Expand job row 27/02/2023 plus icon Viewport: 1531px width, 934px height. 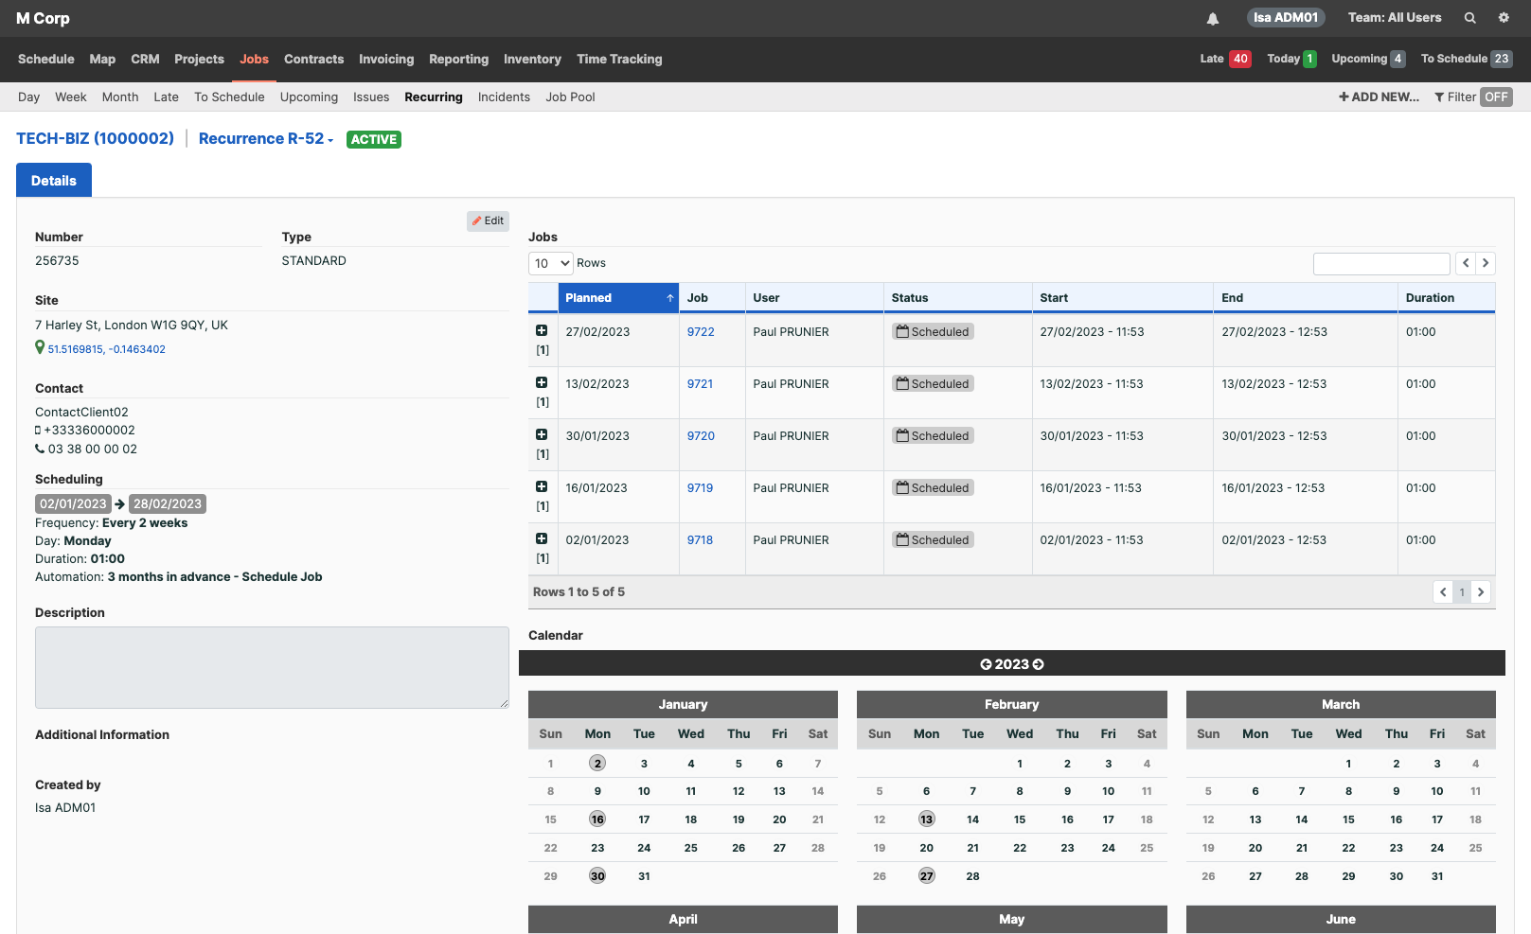(542, 330)
